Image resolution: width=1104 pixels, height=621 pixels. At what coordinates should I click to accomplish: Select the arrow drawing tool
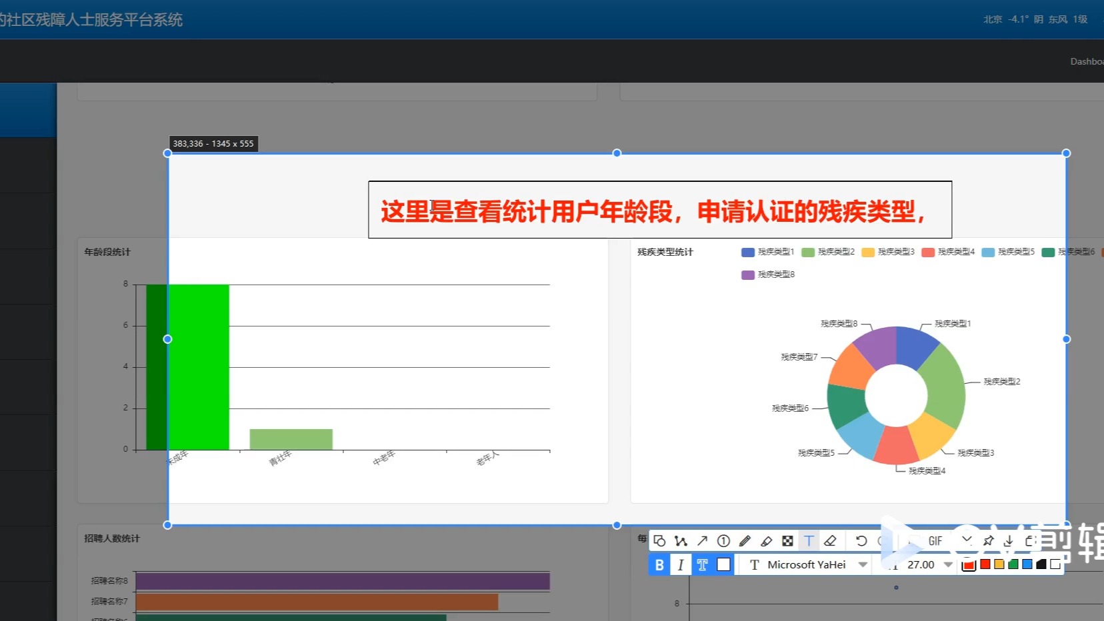tap(702, 540)
